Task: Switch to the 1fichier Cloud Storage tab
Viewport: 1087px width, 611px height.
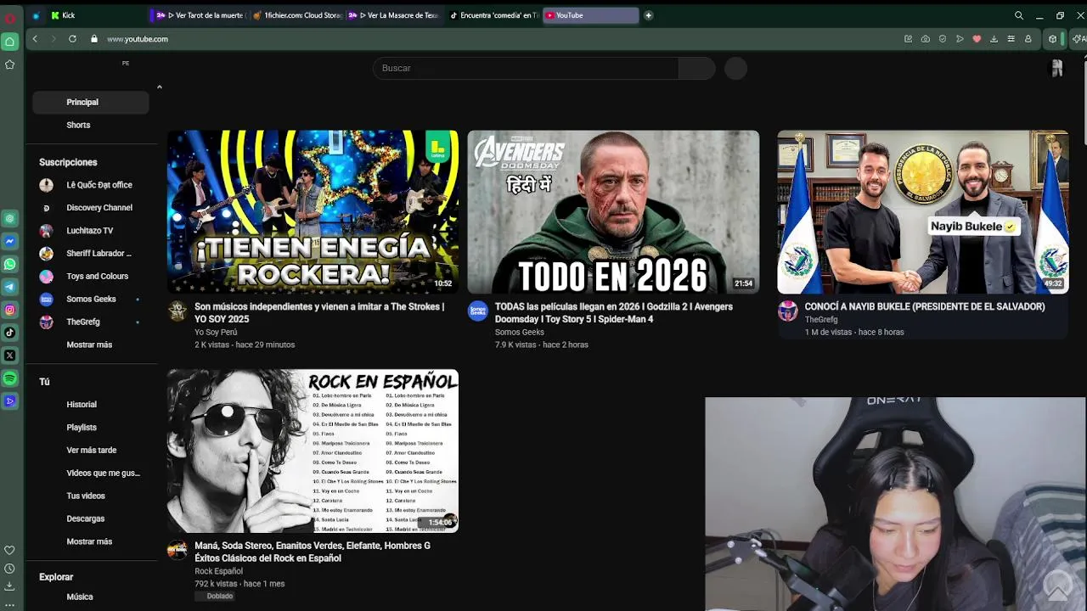Action: pyautogui.click(x=297, y=15)
